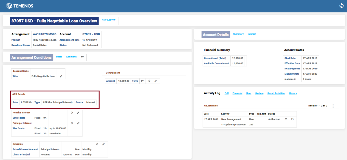Click the New Activity link
This screenshot has width=347, height=160.
point(109,20)
